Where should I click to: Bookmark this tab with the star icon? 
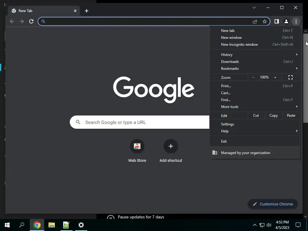(265, 21)
